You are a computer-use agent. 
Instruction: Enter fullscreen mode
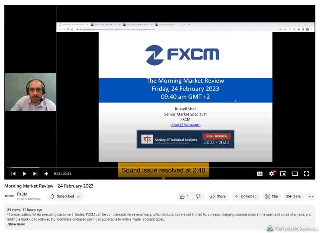click(x=306, y=174)
